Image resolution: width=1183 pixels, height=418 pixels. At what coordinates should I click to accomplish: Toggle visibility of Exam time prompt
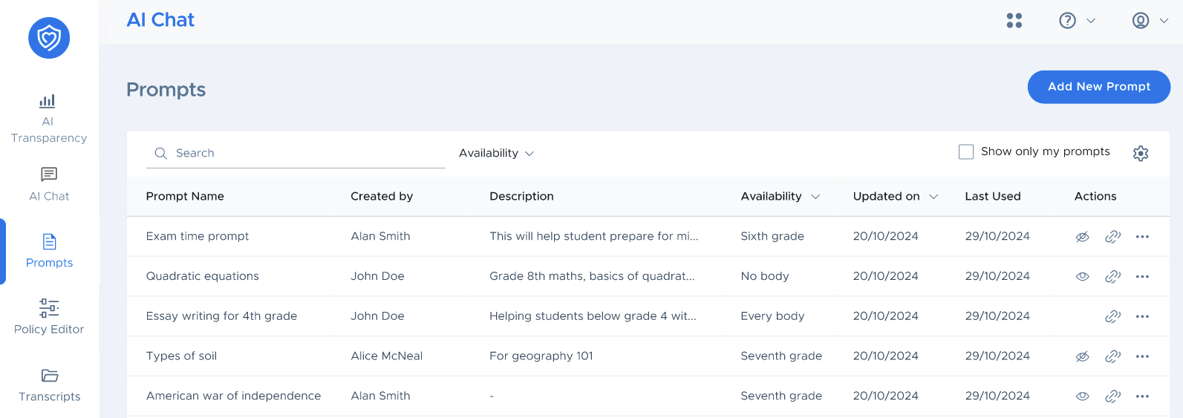1083,237
